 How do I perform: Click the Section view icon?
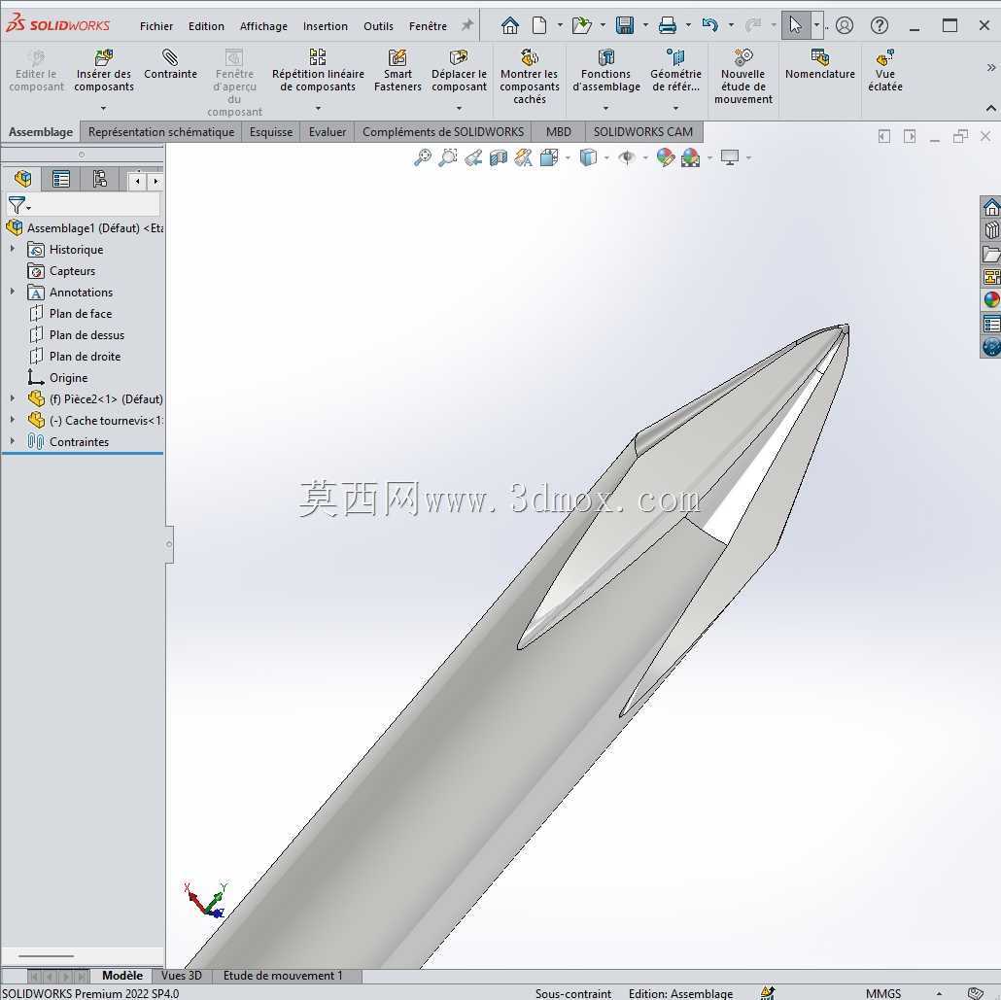(498, 157)
